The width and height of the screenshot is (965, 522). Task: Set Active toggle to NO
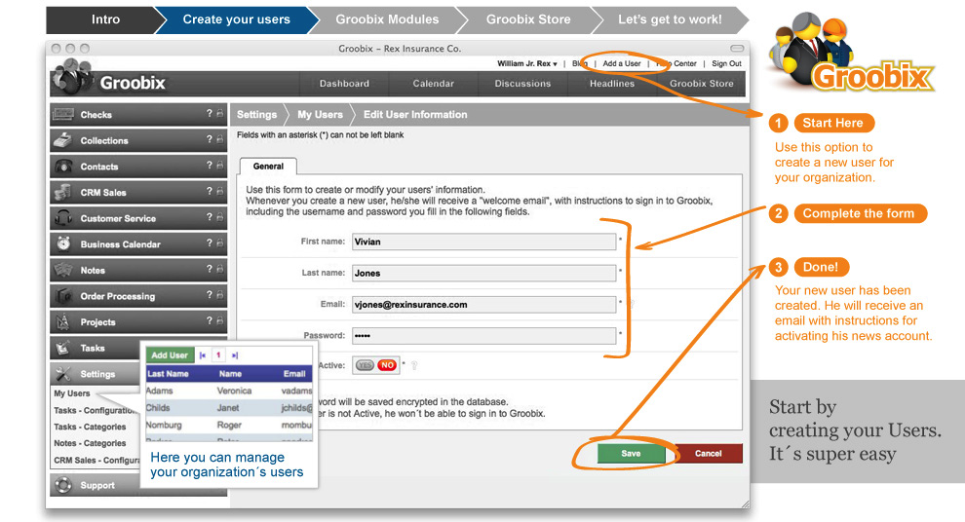387,365
